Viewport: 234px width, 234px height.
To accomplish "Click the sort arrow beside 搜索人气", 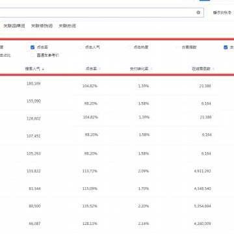I will click(x=43, y=69).
